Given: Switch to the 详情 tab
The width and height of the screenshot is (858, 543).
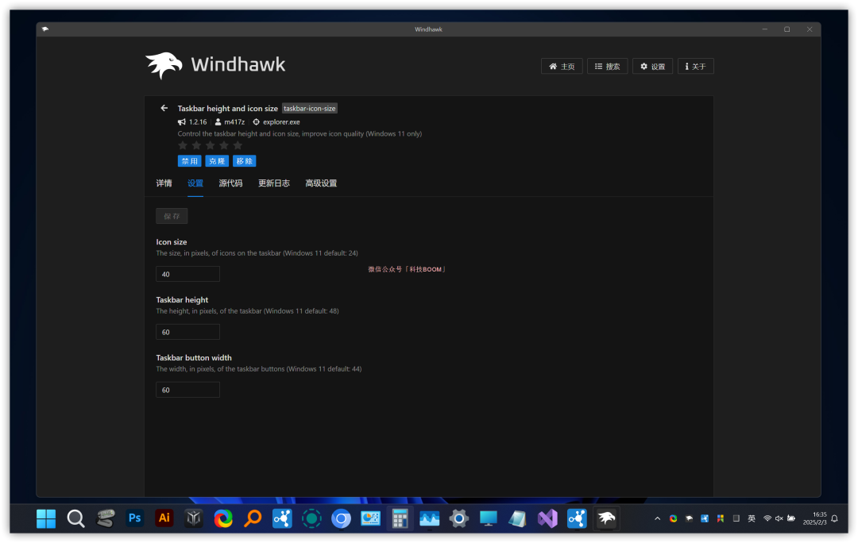Looking at the screenshot, I should tap(164, 183).
